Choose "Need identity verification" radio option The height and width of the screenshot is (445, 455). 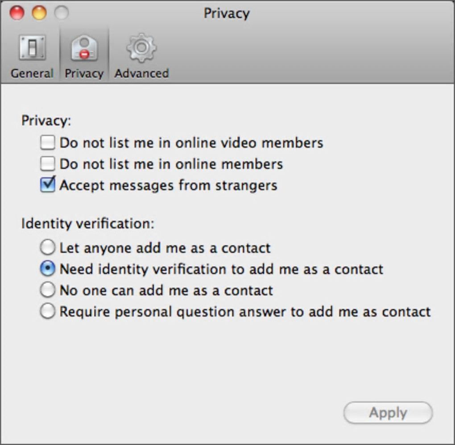[x=48, y=269]
